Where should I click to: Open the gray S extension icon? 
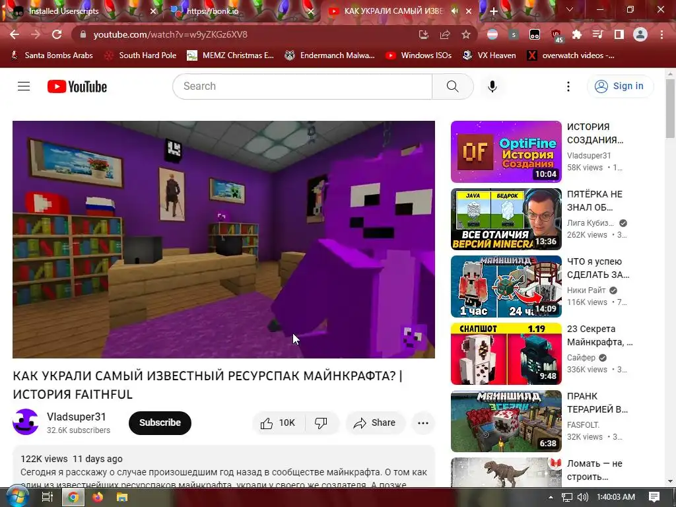(x=514, y=34)
